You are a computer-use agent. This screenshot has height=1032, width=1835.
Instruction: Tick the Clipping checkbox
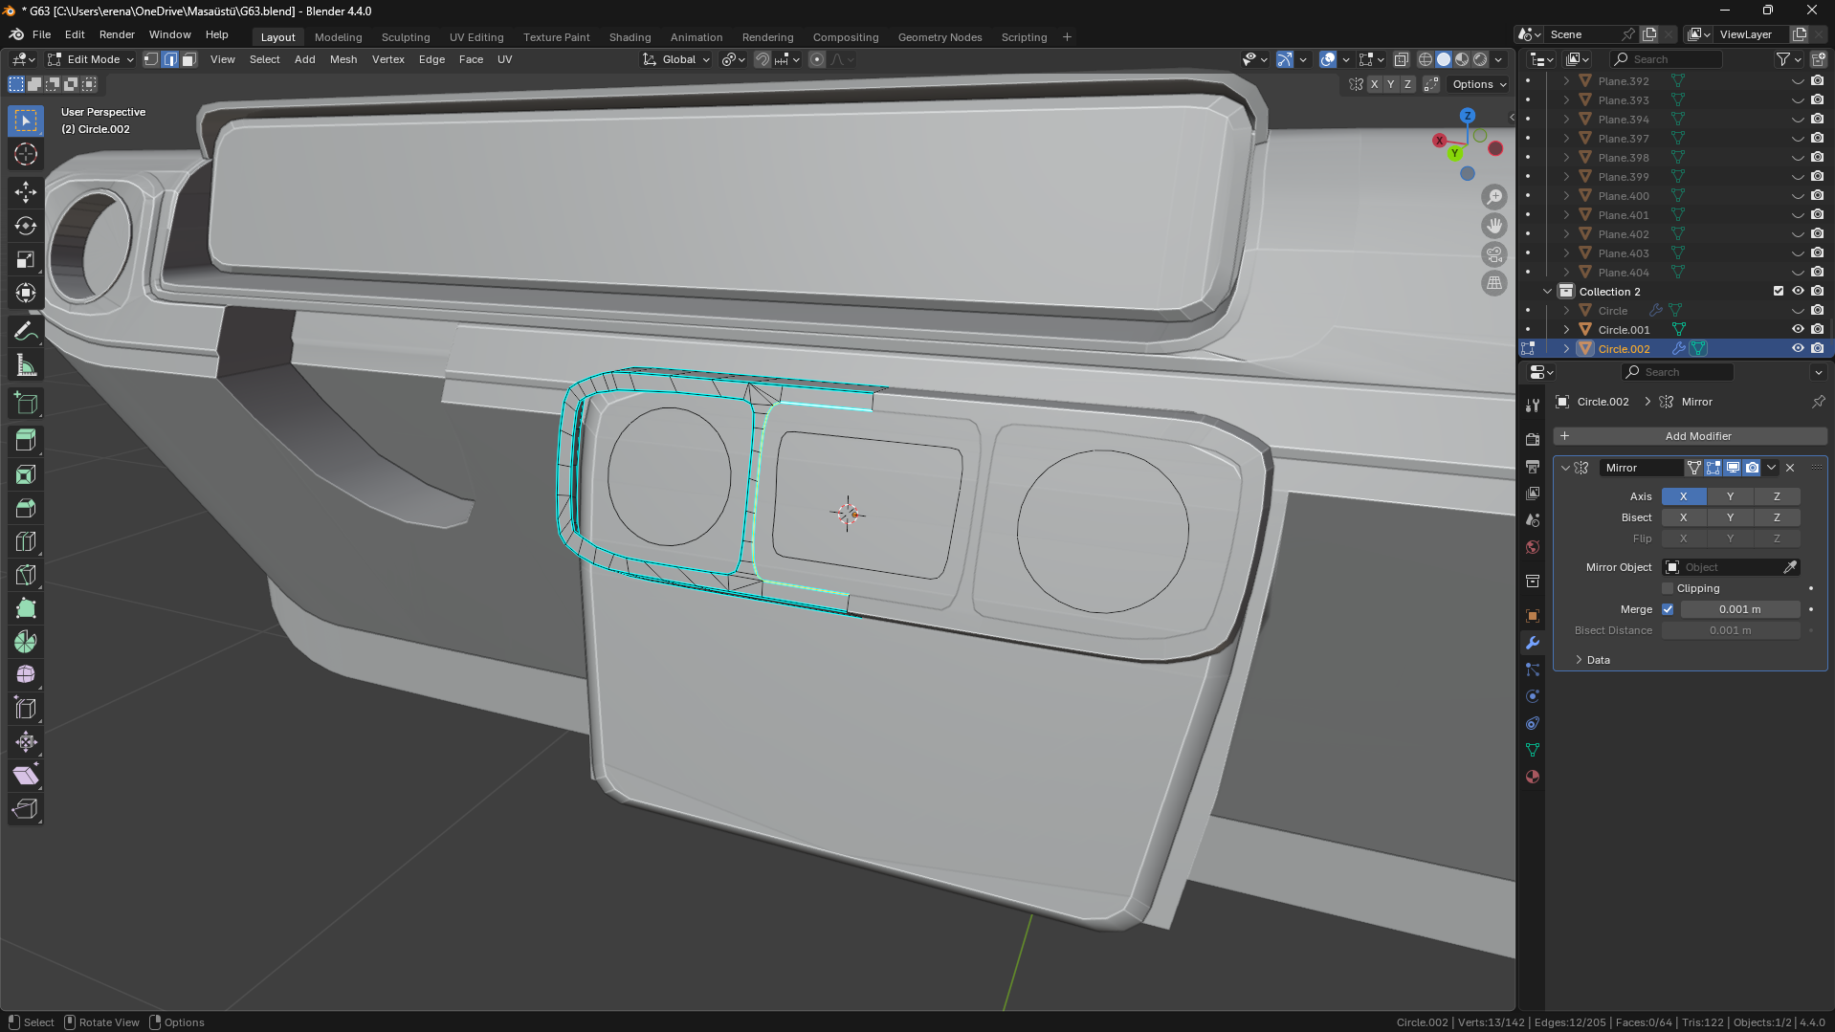(1669, 588)
